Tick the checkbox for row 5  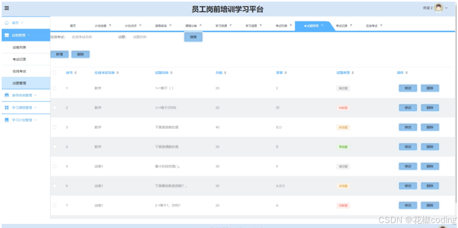54,166
